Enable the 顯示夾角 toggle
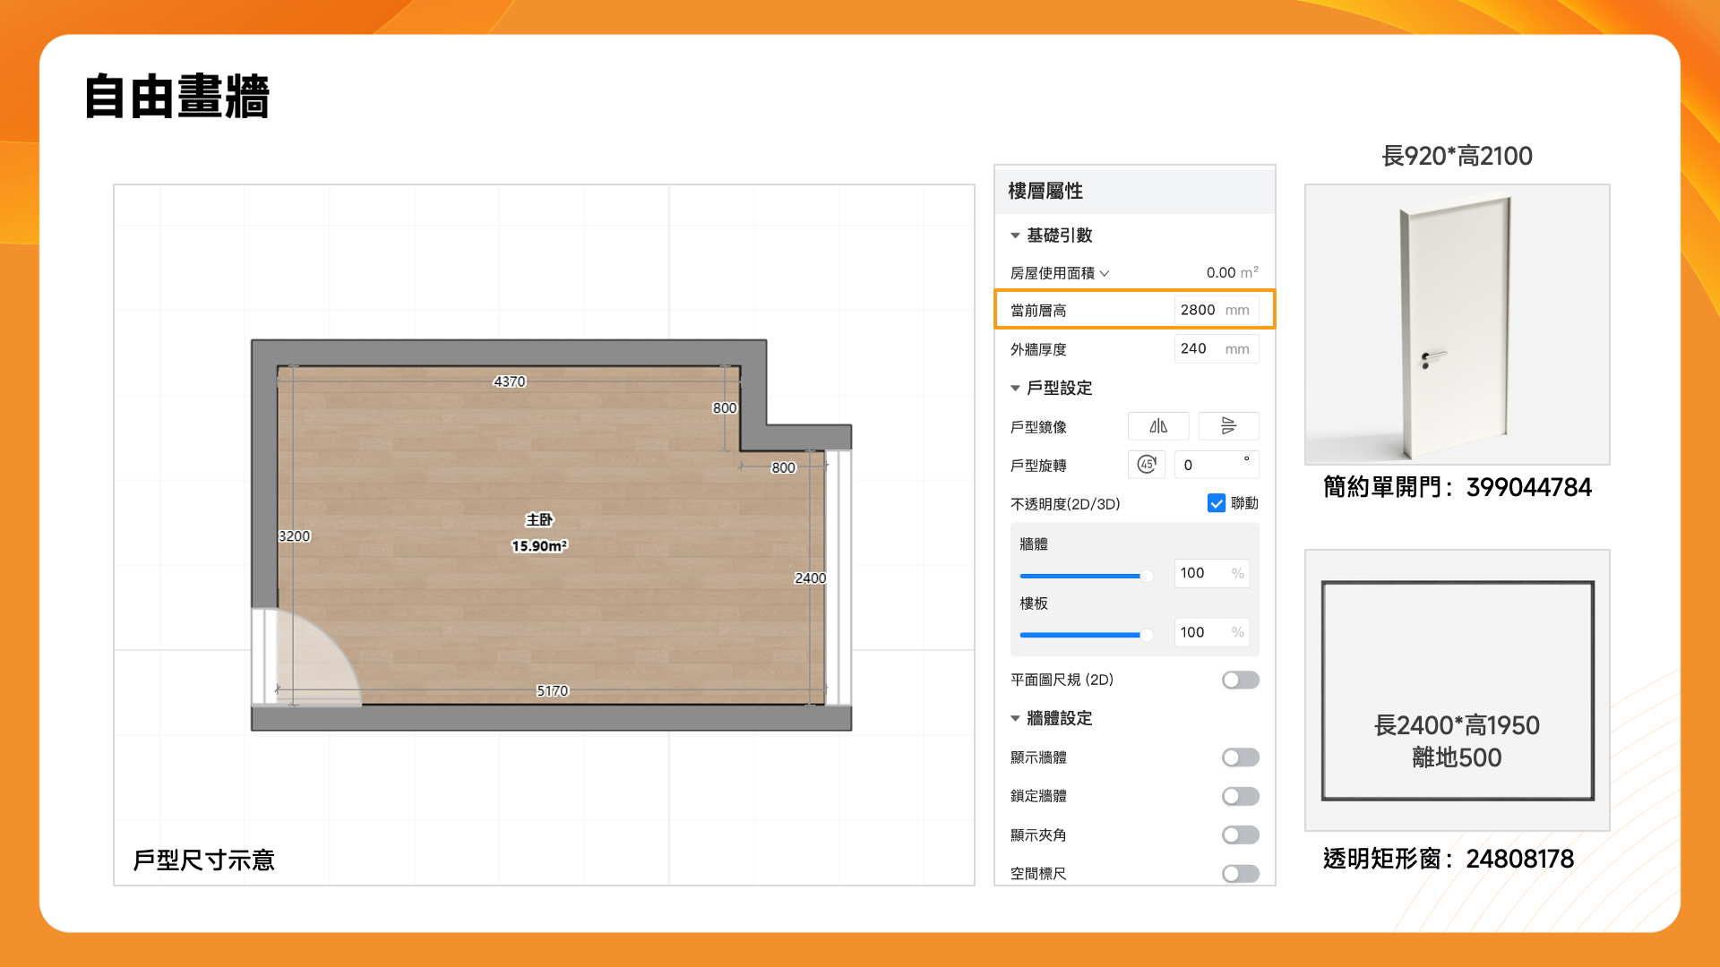 [1240, 834]
